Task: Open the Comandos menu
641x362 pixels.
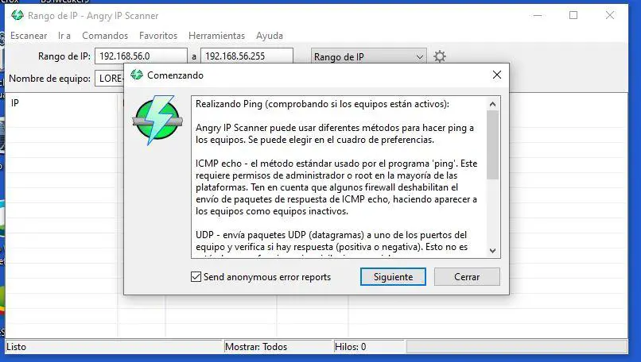Action: click(x=105, y=36)
